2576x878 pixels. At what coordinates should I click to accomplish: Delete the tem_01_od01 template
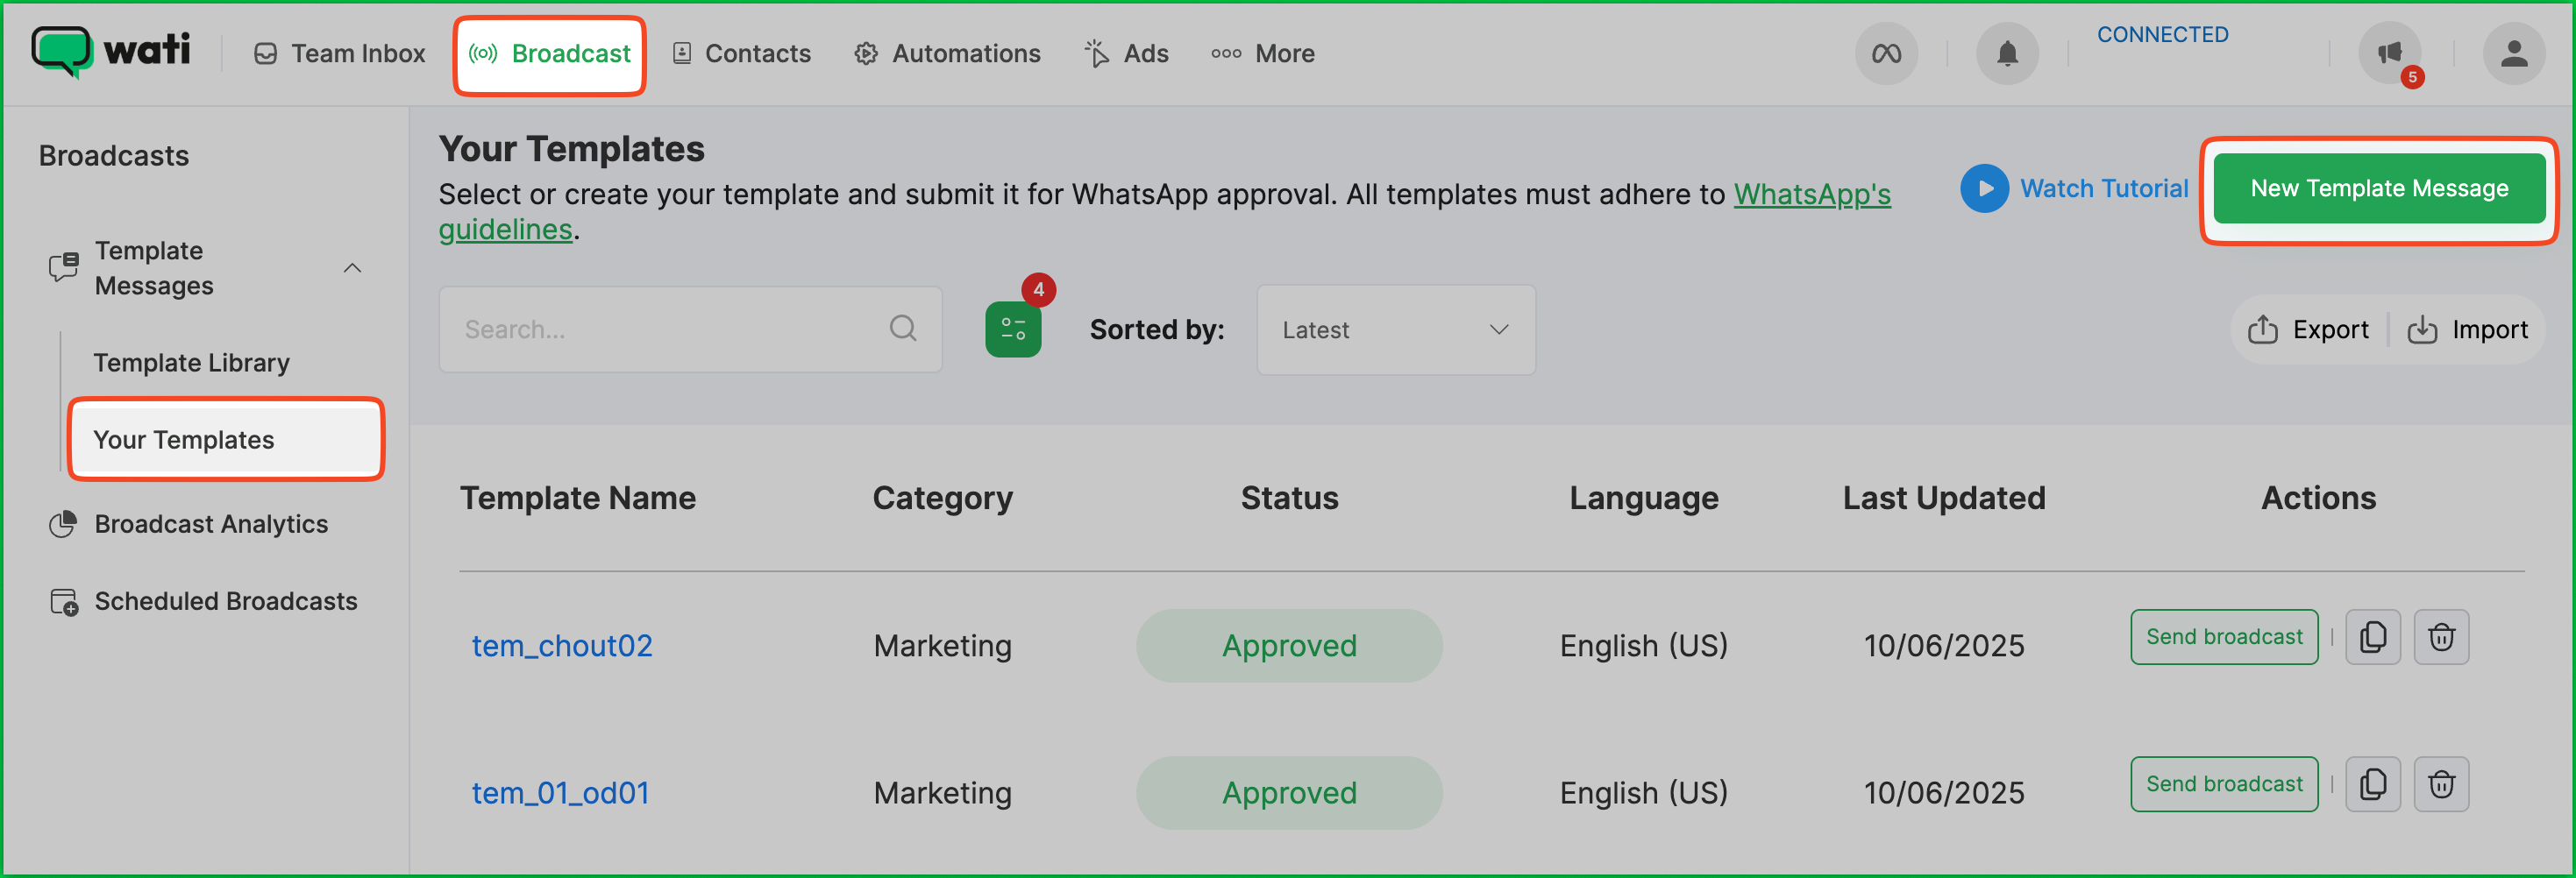tap(2441, 784)
